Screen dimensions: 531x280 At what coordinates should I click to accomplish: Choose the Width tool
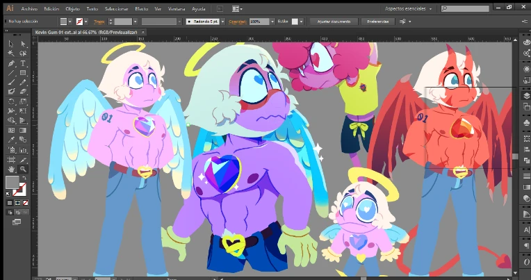pyautogui.click(x=11, y=110)
